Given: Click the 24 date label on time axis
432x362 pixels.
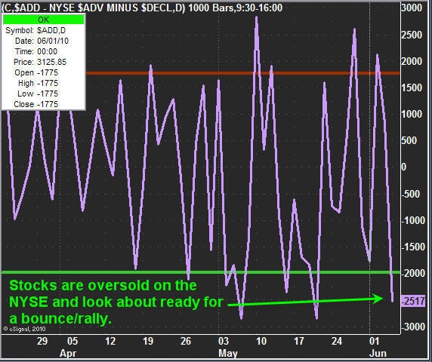Looking at the screenshot, I should point(337,342).
